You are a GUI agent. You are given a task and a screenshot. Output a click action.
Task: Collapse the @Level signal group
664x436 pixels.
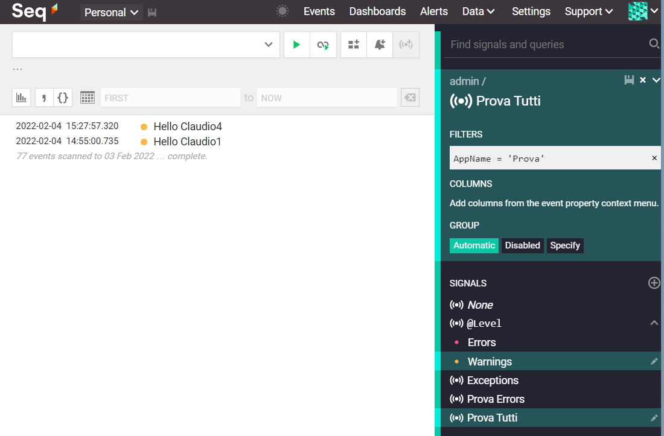654,323
